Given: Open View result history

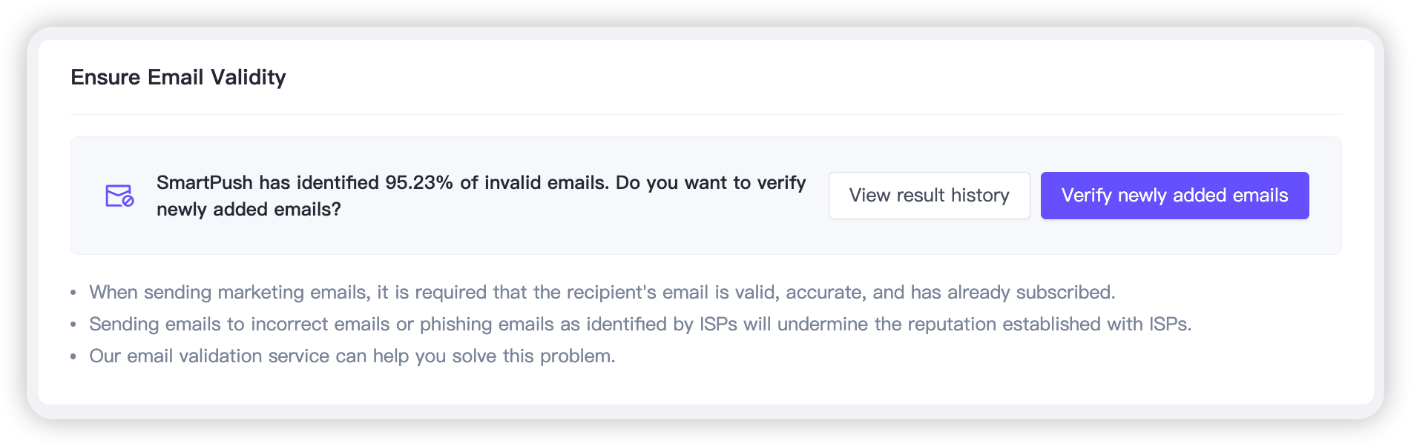Looking at the screenshot, I should (x=929, y=196).
